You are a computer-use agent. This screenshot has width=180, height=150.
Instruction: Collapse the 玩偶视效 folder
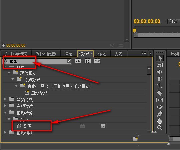point(9,73)
